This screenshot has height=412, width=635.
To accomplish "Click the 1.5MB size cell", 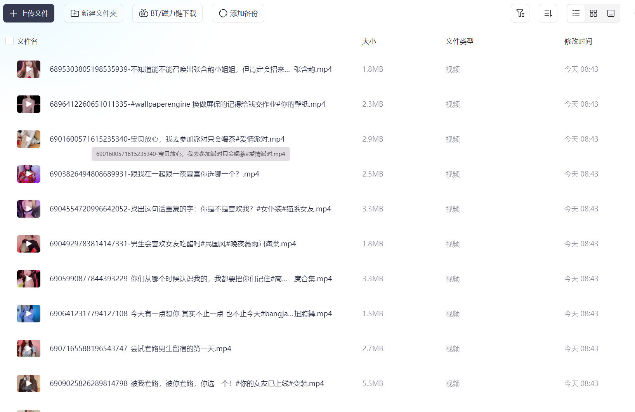I will 373,313.
